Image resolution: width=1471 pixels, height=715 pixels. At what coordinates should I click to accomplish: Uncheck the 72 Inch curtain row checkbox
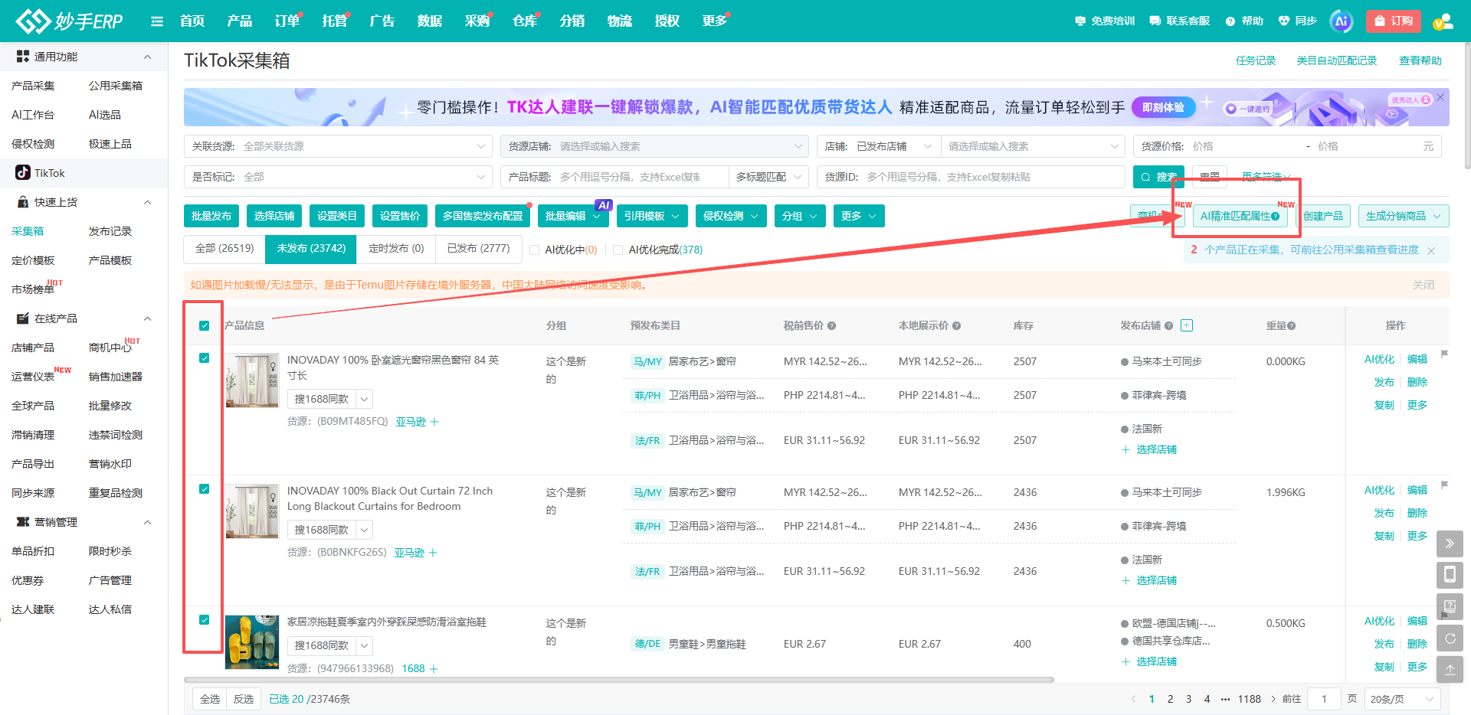tap(205, 488)
